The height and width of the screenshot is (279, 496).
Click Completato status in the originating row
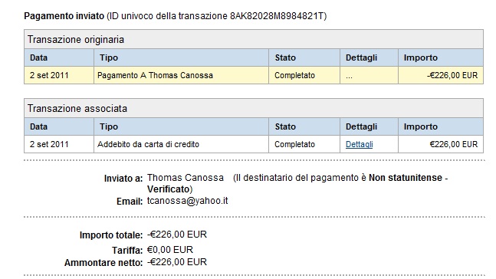294,75
